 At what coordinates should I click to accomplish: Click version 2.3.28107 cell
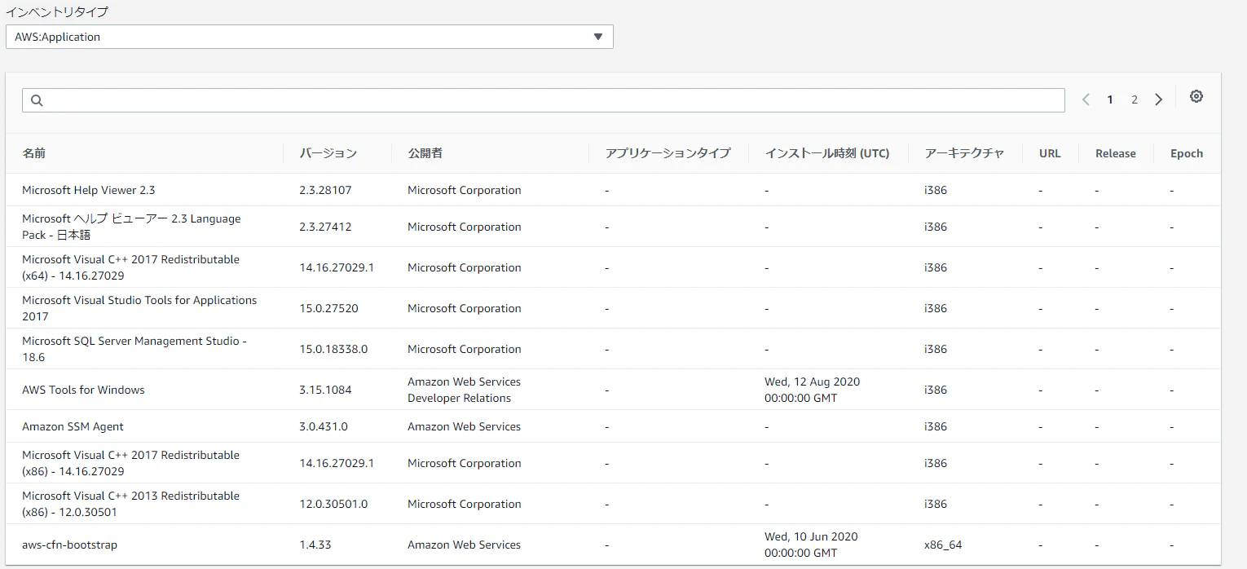coord(325,190)
